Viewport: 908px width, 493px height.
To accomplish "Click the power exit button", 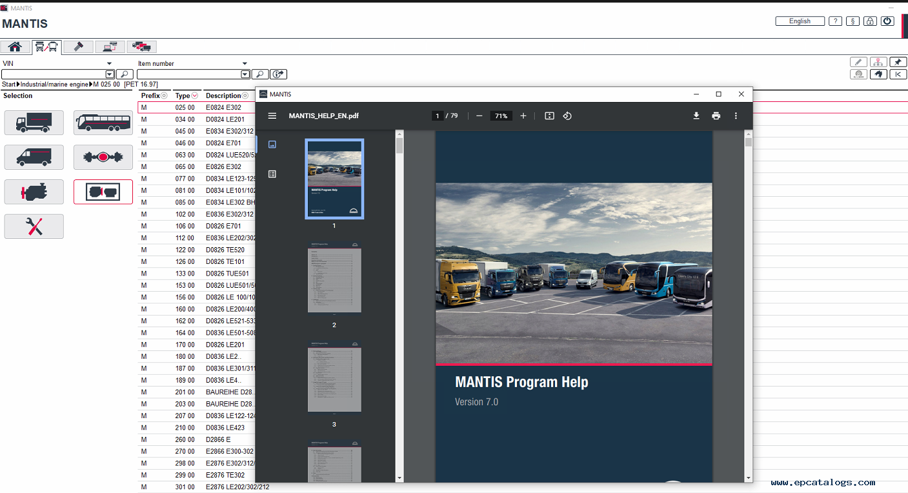I will pos(887,21).
